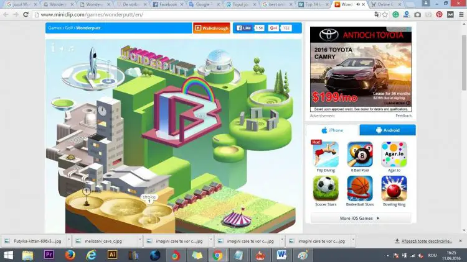
Task: Switch to the 'Topul jo' browser tab
Action: (240, 4)
